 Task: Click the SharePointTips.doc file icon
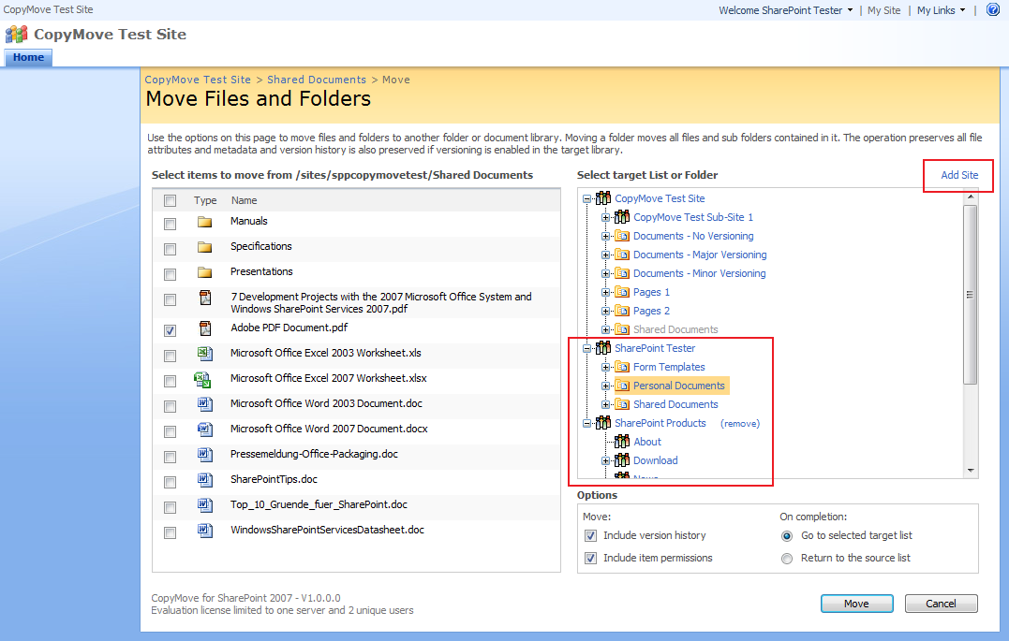[x=204, y=480]
